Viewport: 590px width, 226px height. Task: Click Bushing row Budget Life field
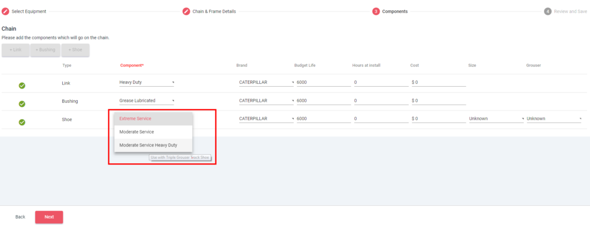click(324, 101)
